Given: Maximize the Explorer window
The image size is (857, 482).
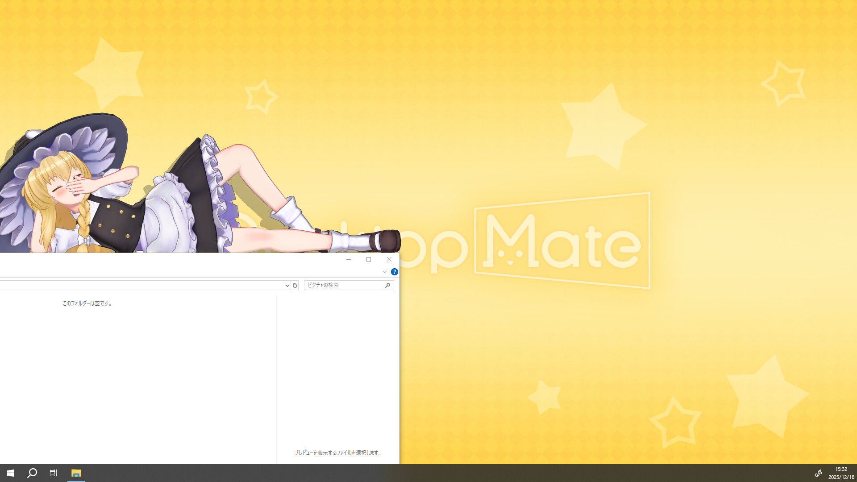Looking at the screenshot, I should 369,259.
